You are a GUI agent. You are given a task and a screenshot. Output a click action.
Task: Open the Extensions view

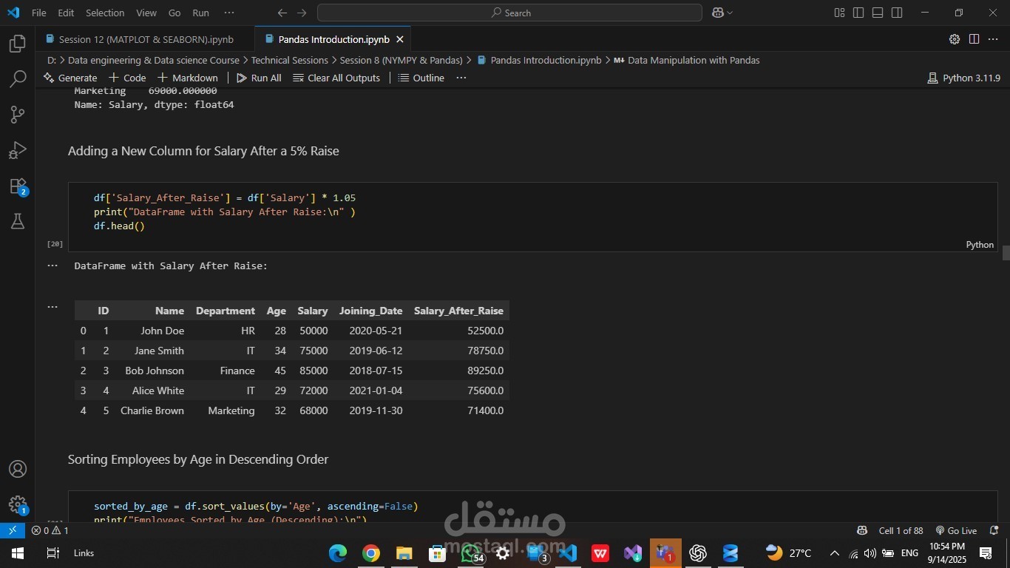[18, 186]
